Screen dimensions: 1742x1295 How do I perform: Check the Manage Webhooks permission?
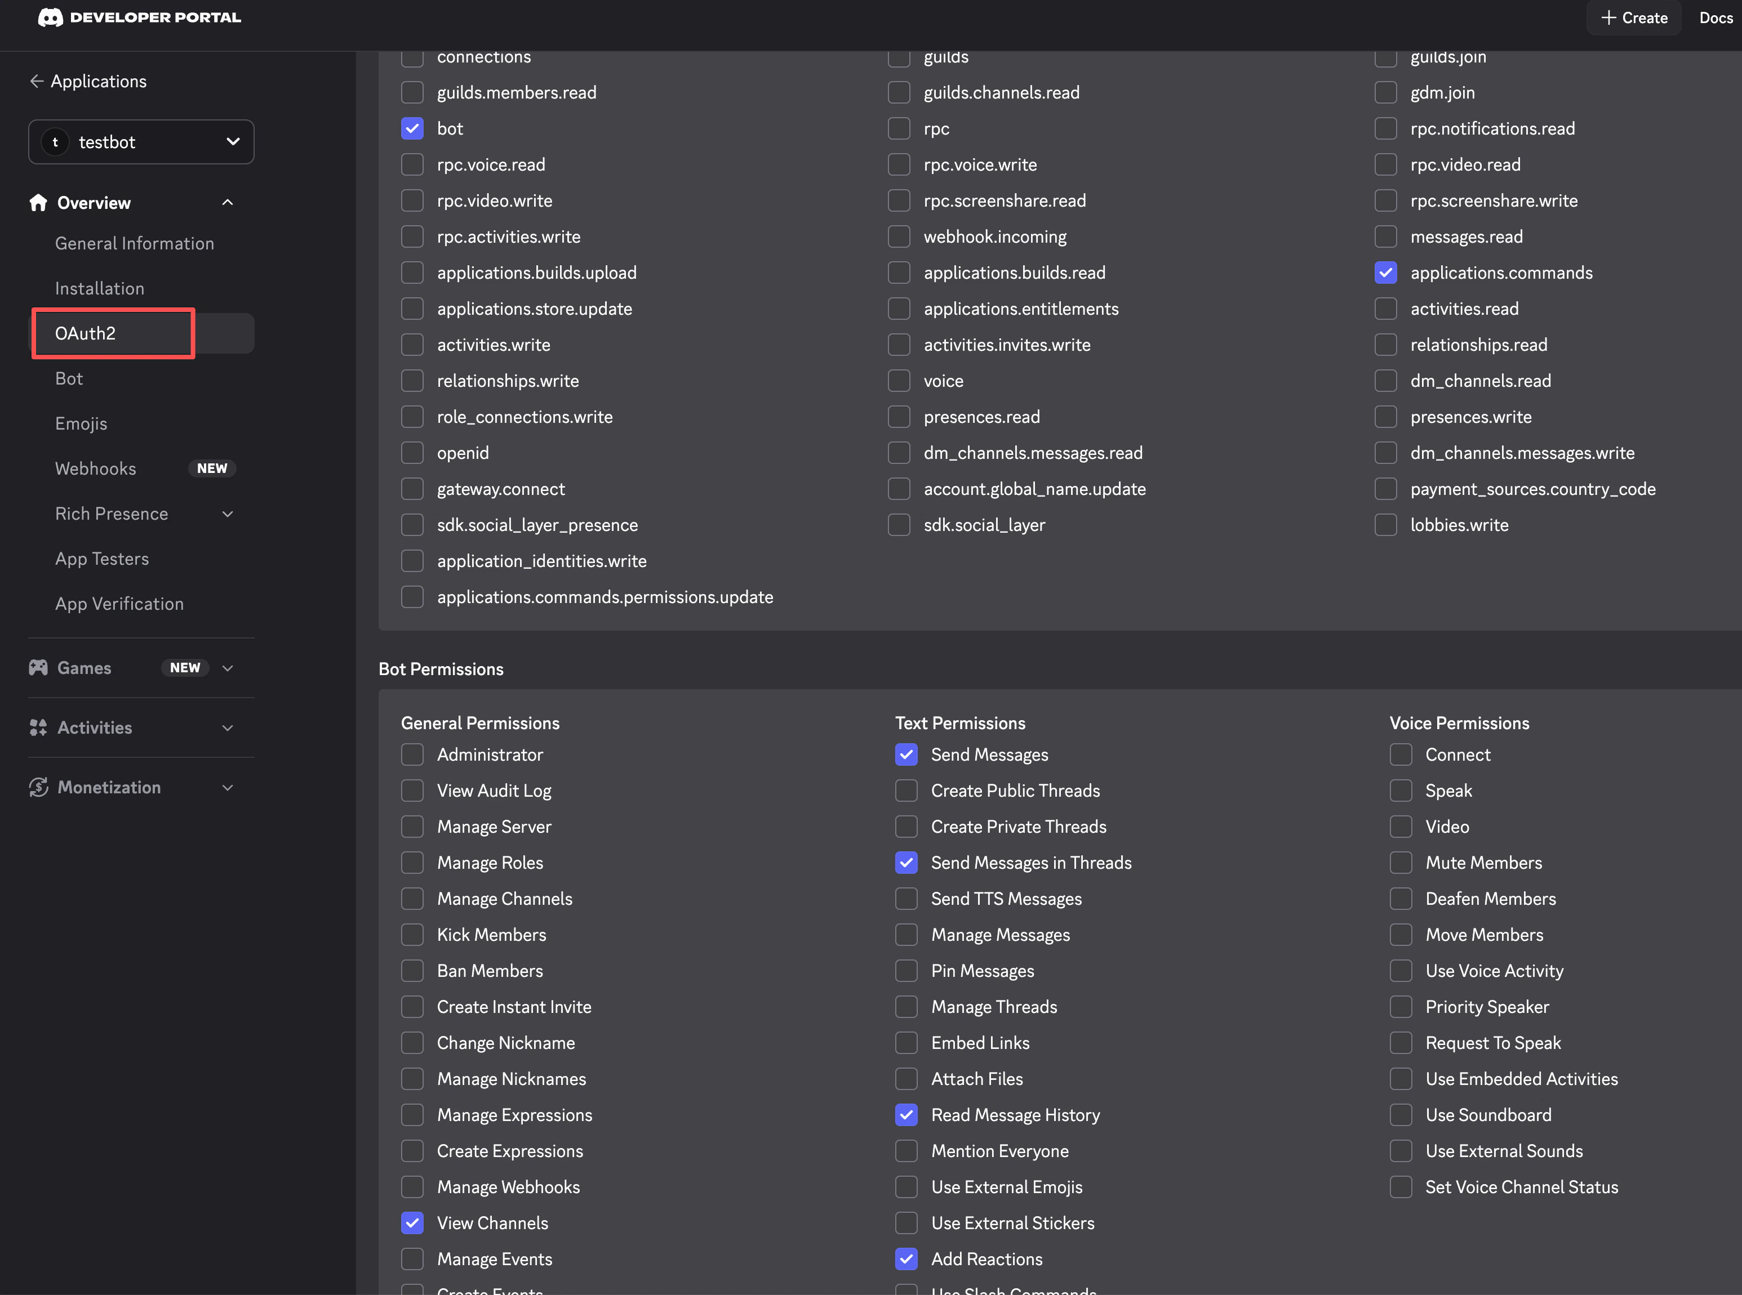tap(412, 1187)
